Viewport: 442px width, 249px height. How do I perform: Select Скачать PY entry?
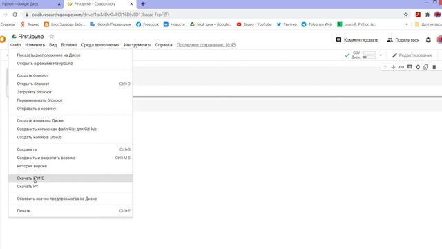[x=70, y=187]
